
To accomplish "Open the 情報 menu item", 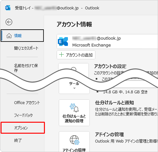I will [22, 36].
